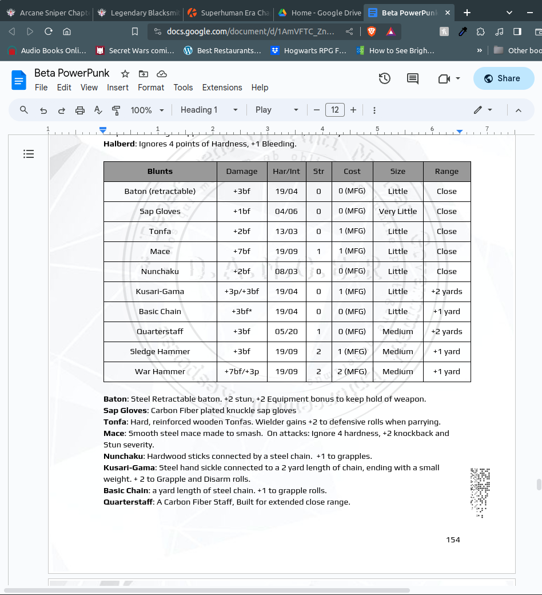542x595 pixels.
Task: Activate the paint format tool
Action: (116, 110)
